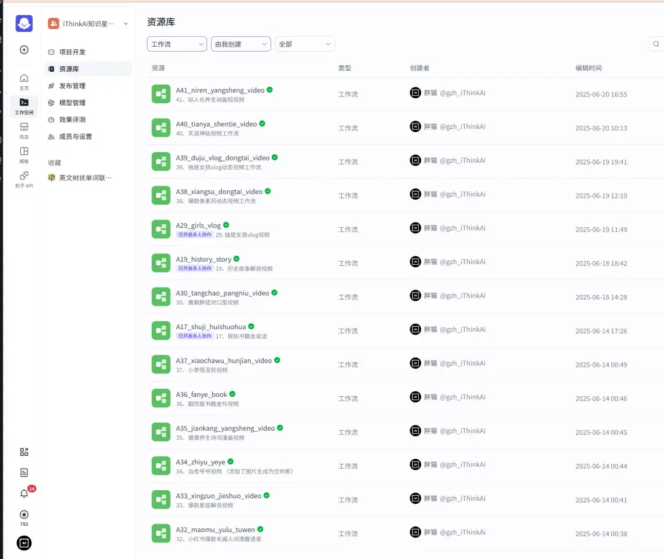The image size is (664, 559).
Task: Click the Coze app logo at top left
Action: tap(24, 23)
